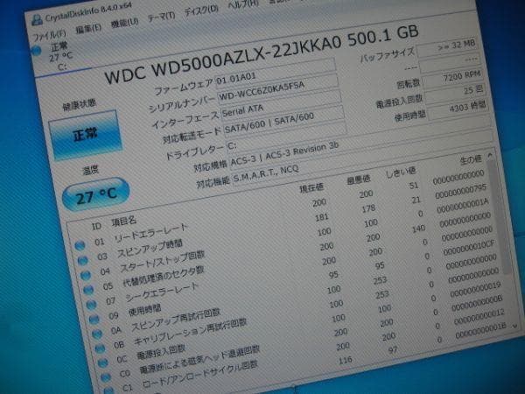Select the 電源投入回数 attribute in row 0C
Viewport: 525px width, 394px height.
[161, 353]
